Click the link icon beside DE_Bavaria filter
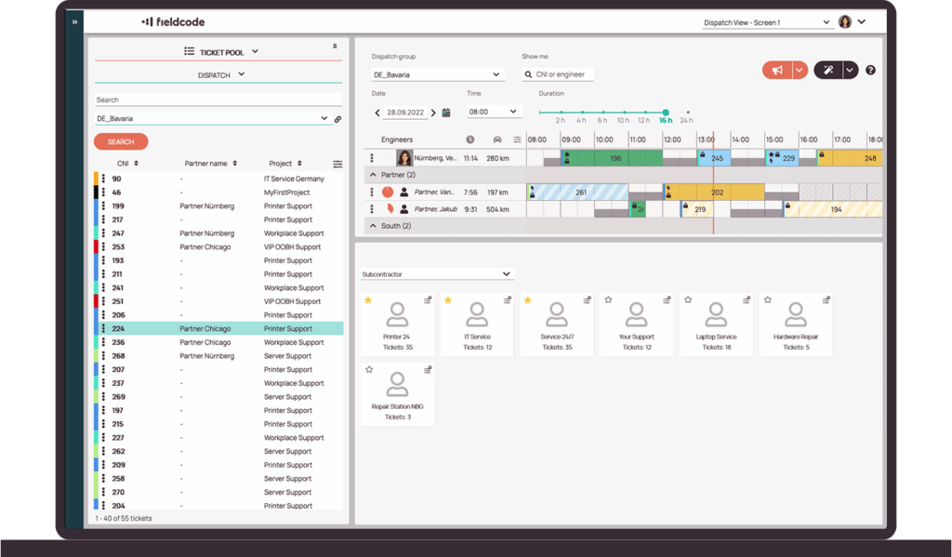The image size is (952, 557). [337, 119]
